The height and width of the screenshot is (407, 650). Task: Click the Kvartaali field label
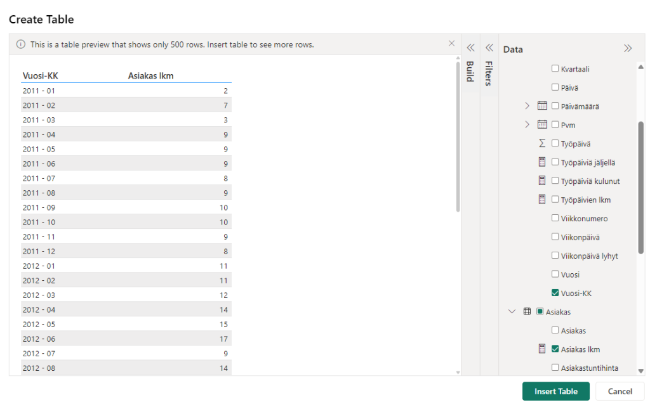[x=575, y=68]
